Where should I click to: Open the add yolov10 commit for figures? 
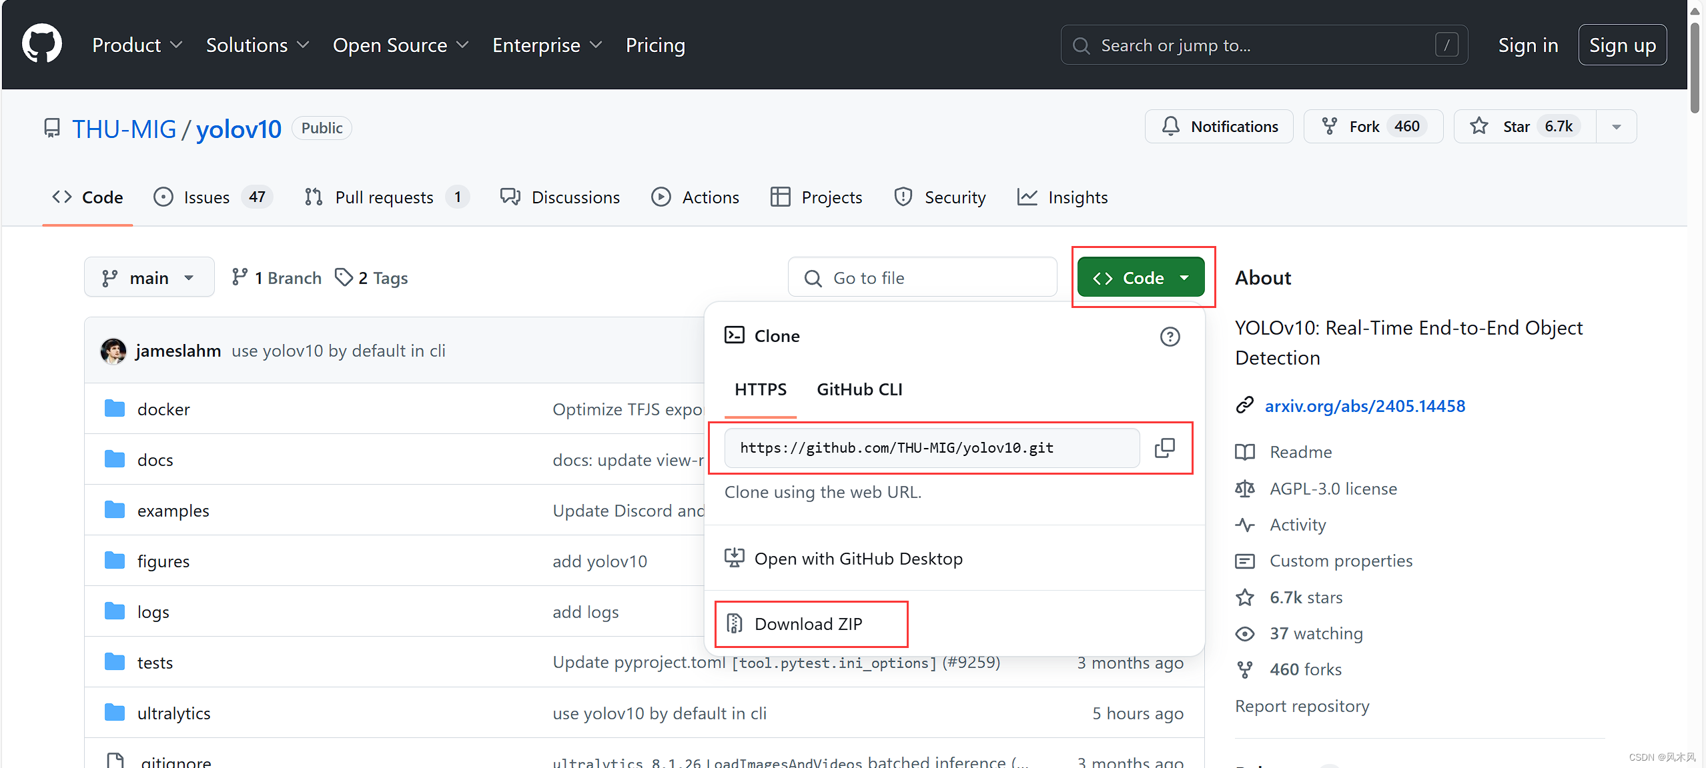coord(600,561)
